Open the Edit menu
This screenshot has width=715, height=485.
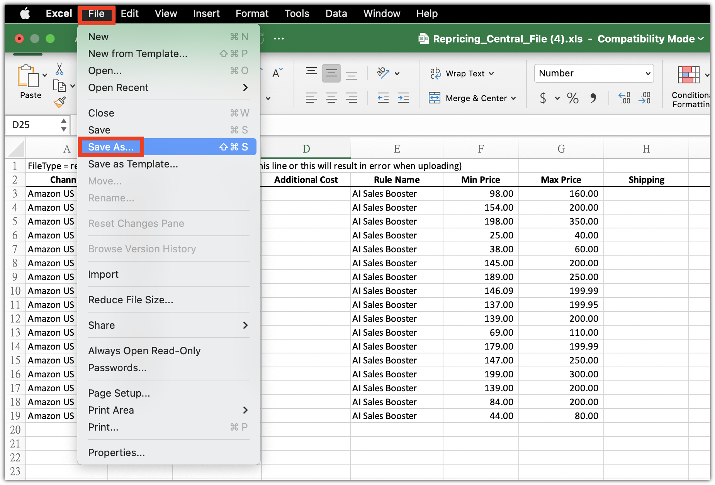pos(129,14)
